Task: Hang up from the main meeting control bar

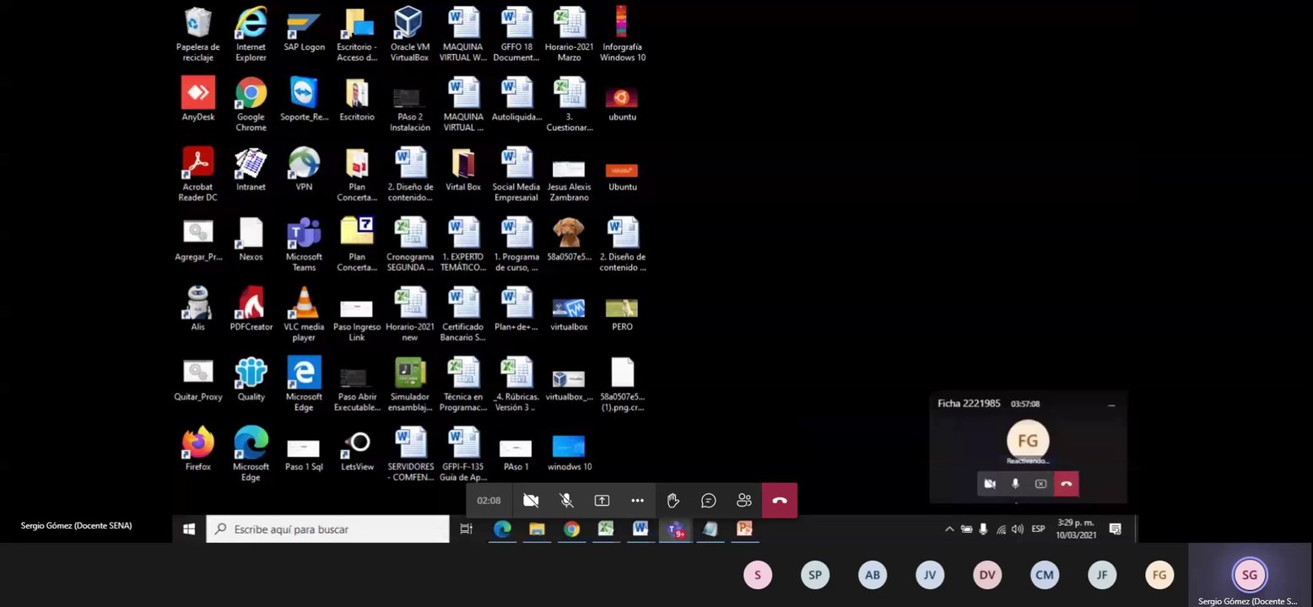Action: click(780, 501)
